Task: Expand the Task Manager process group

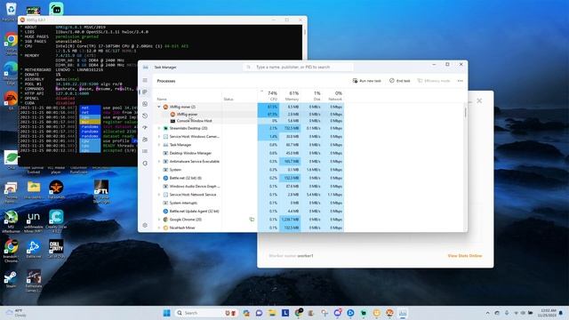Action: click(x=159, y=145)
